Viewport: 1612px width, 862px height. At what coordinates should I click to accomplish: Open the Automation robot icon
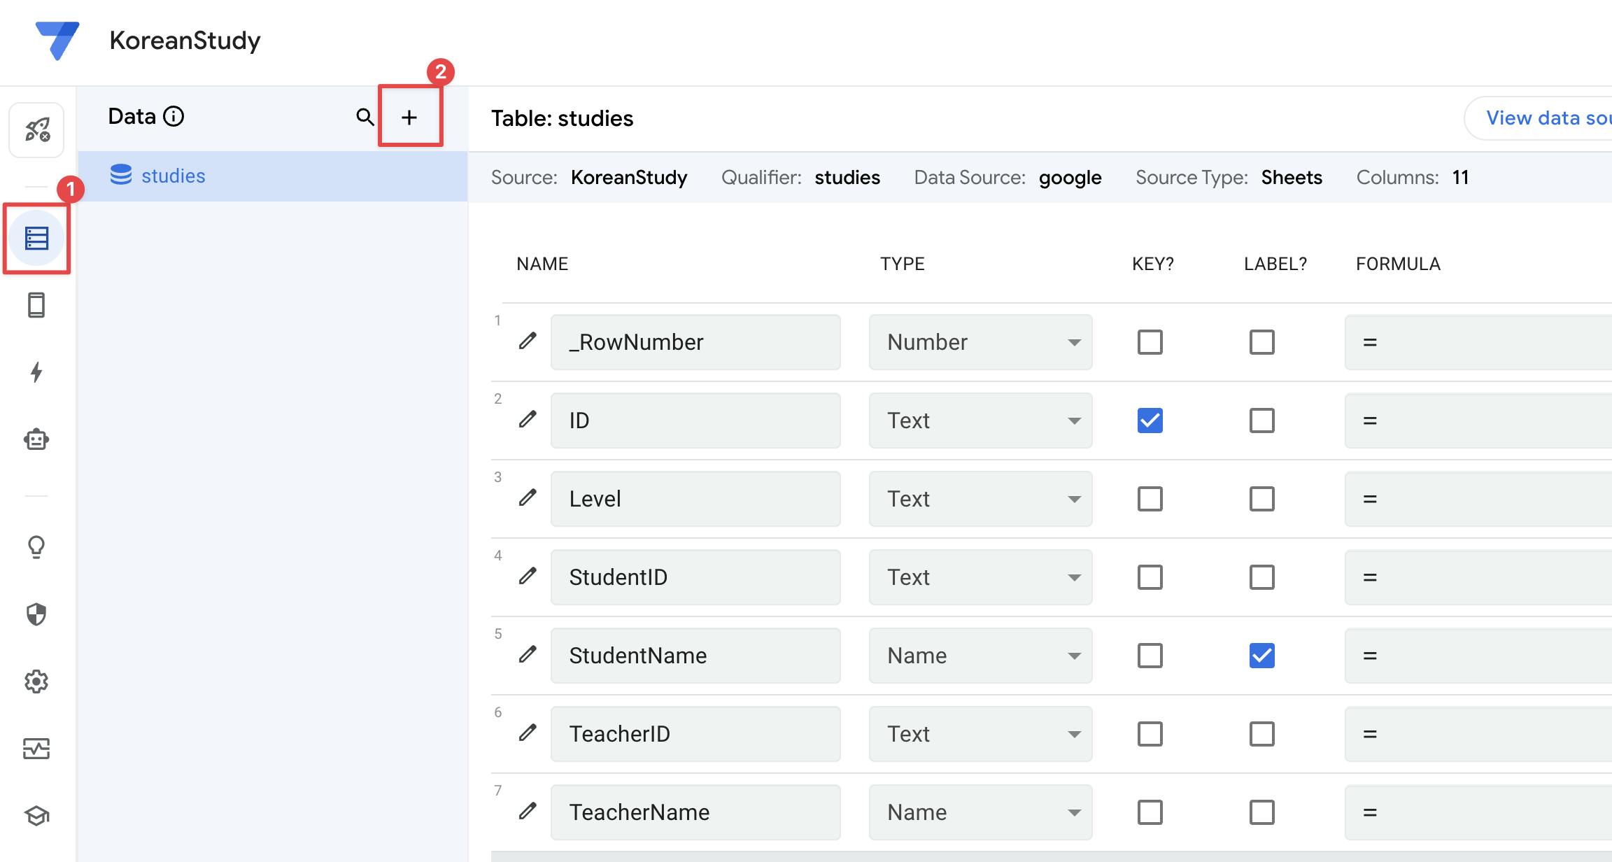pos(36,439)
